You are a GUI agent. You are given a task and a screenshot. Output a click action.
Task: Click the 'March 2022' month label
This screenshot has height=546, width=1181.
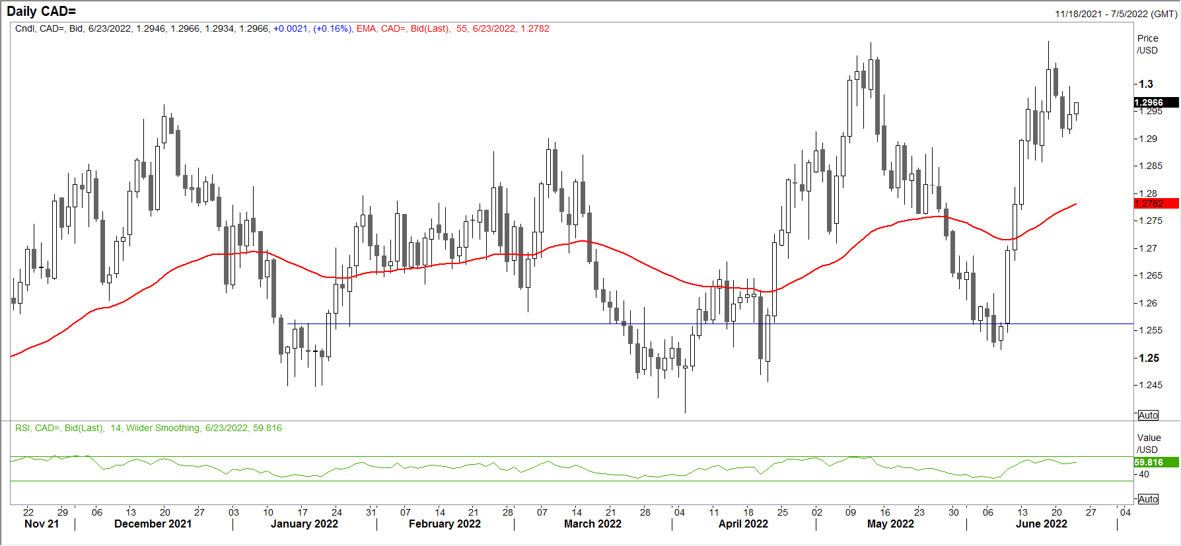click(x=592, y=524)
